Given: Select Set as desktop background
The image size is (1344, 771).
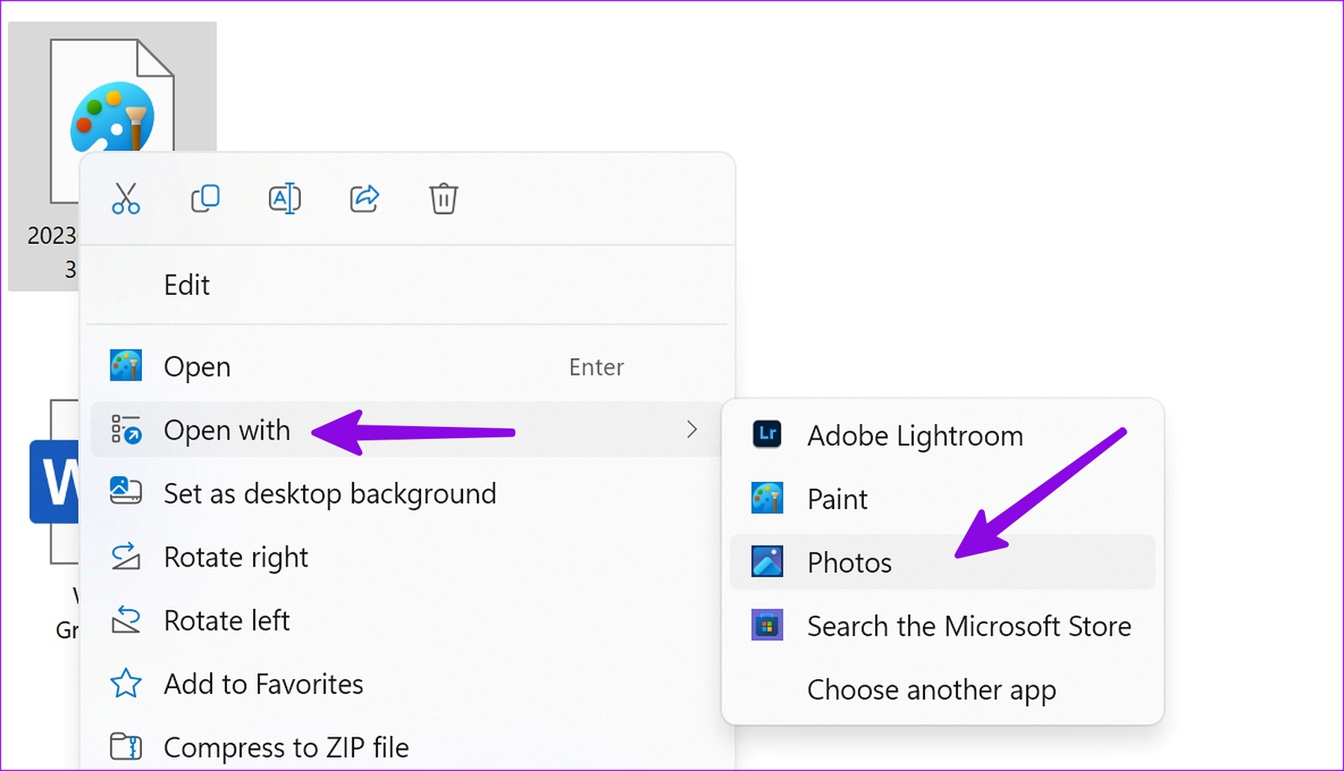Looking at the screenshot, I should pos(408,493).
